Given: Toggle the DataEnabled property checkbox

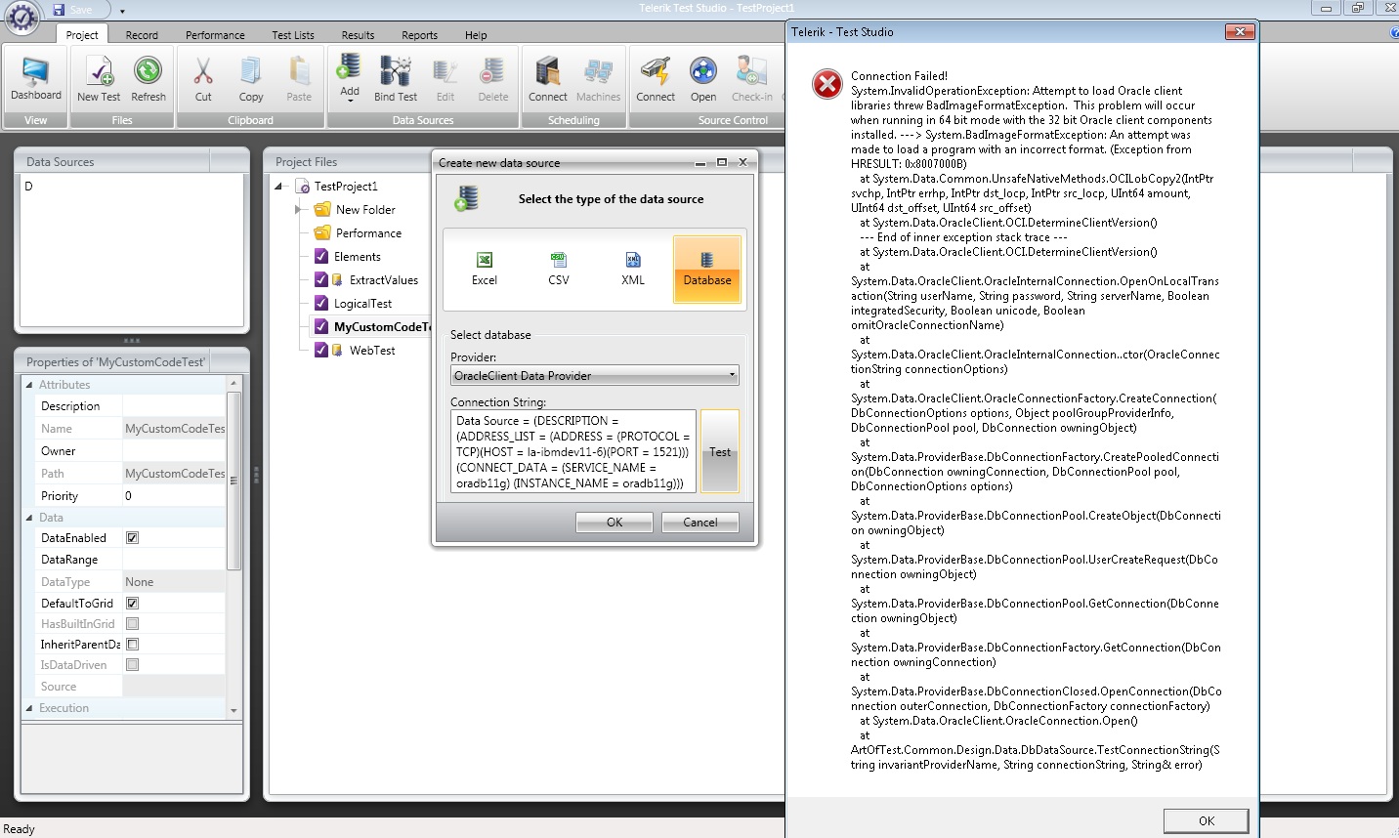Looking at the screenshot, I should pos(132,537).
